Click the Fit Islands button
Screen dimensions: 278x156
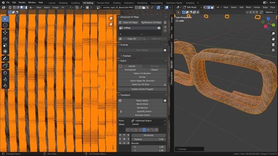149,136
